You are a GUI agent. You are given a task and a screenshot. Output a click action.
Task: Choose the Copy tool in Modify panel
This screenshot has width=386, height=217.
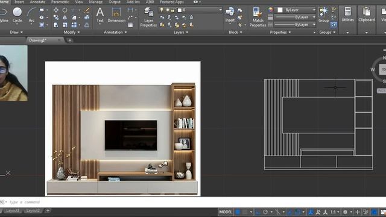[x=56, y=17]
